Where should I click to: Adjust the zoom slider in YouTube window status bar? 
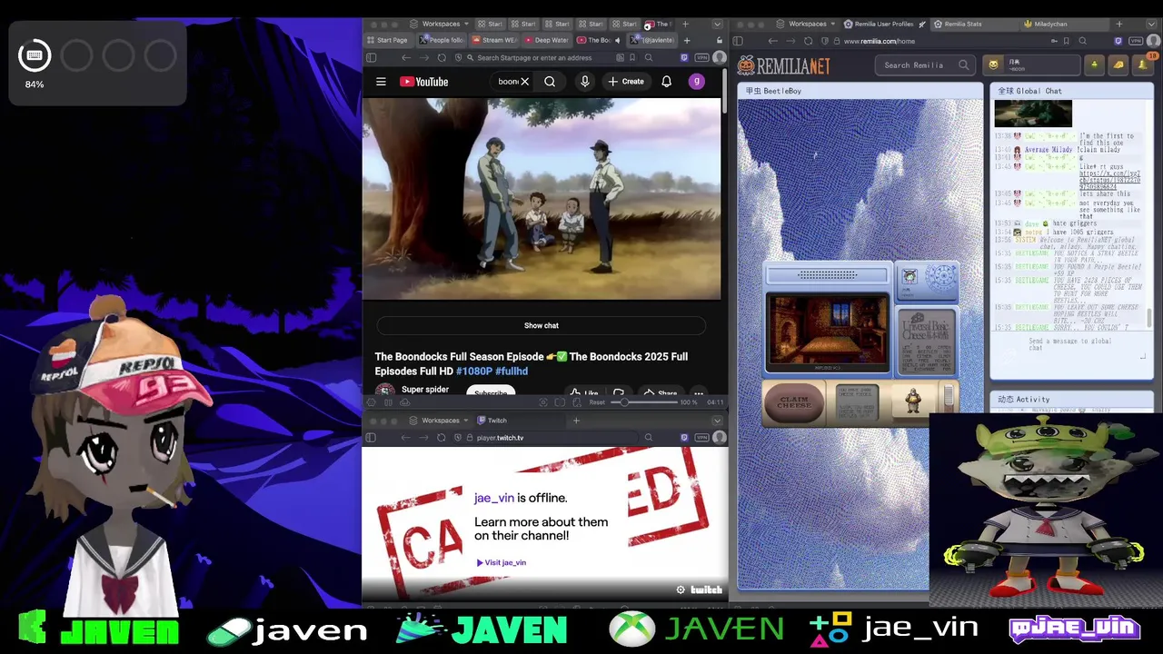point(642,402)
